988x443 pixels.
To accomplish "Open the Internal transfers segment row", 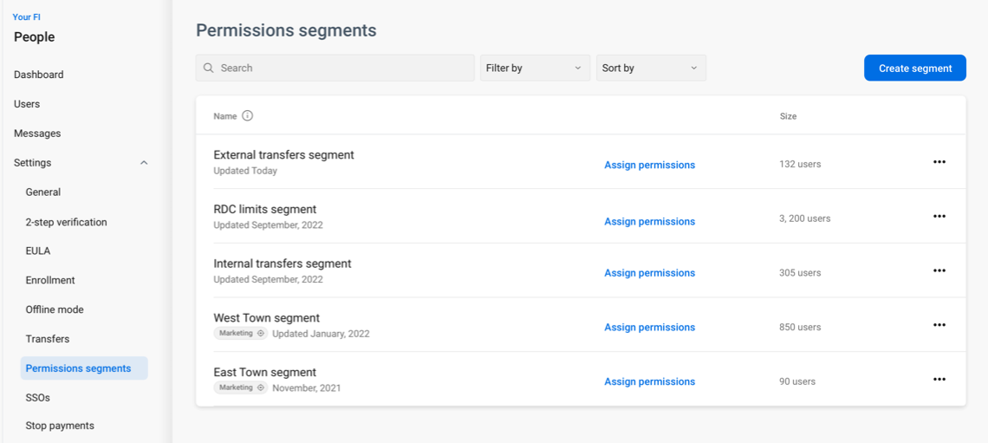I will pos(283,264).
